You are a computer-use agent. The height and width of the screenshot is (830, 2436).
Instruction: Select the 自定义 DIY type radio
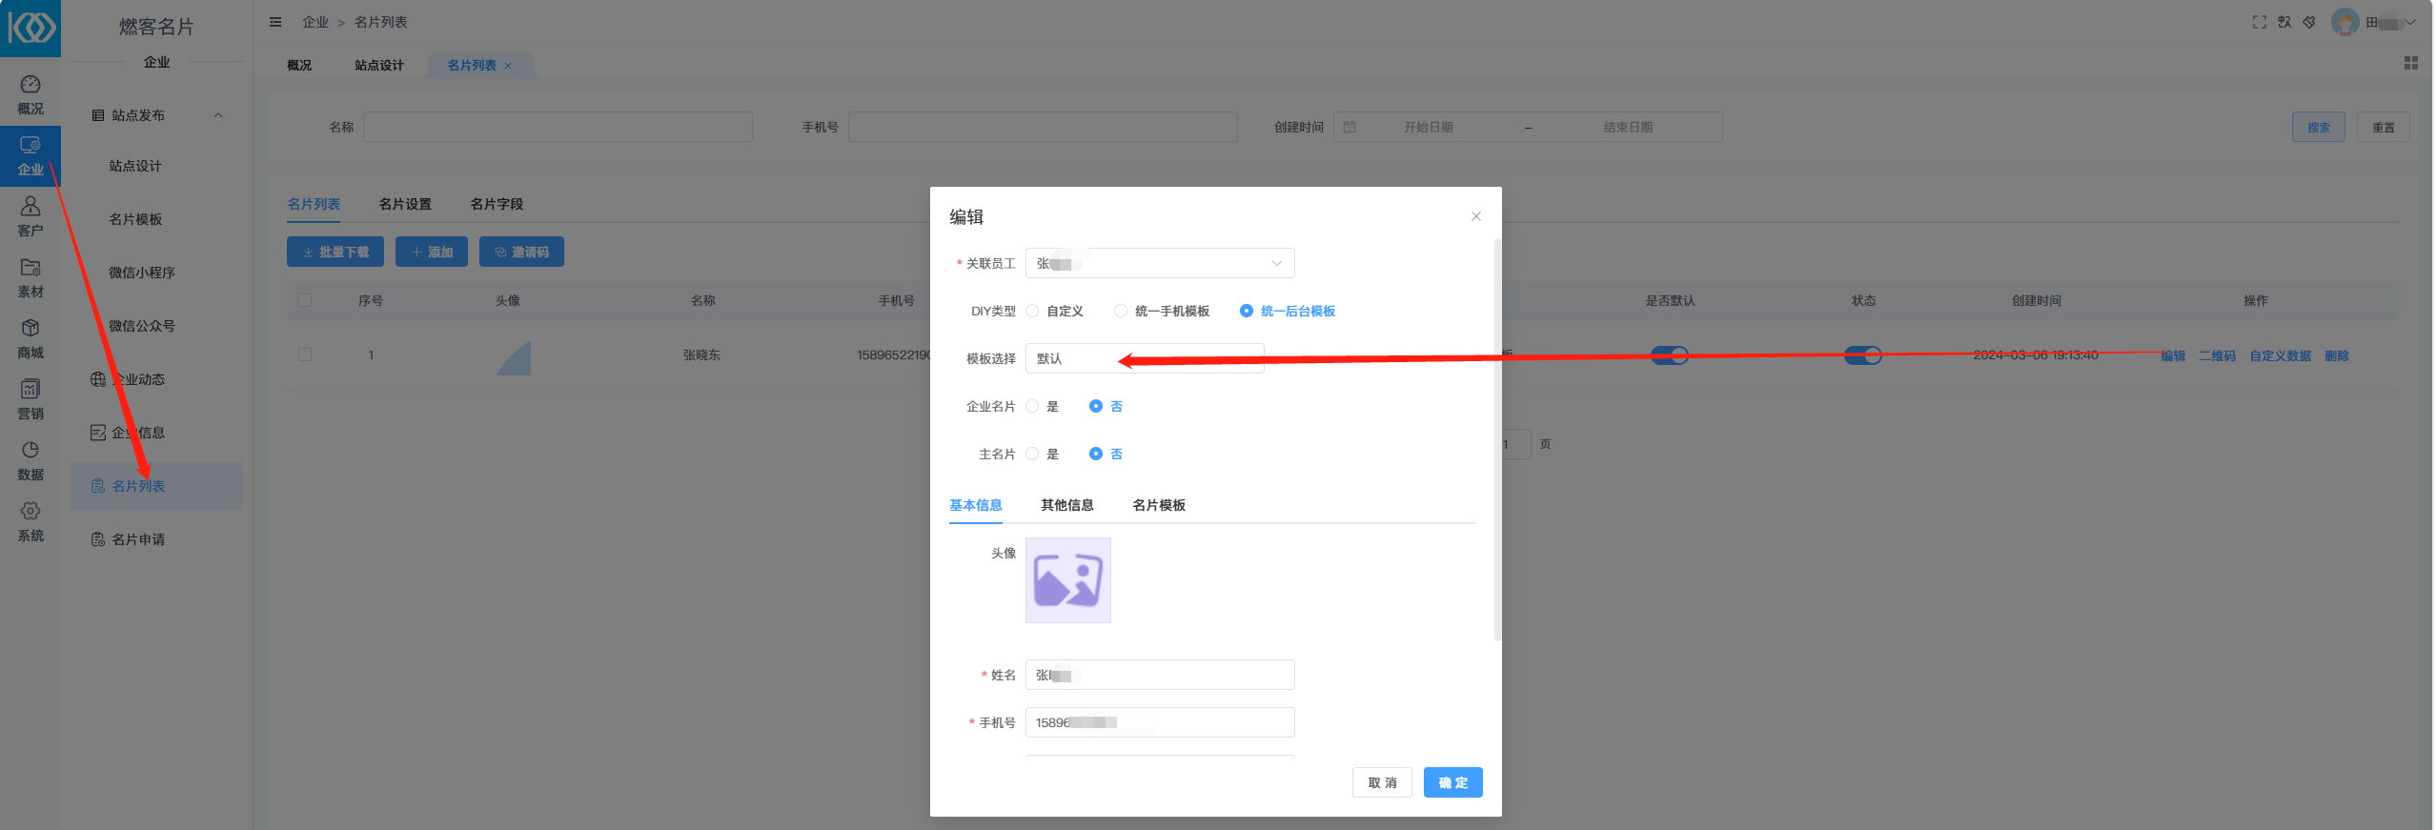(x=1032, y=311)
